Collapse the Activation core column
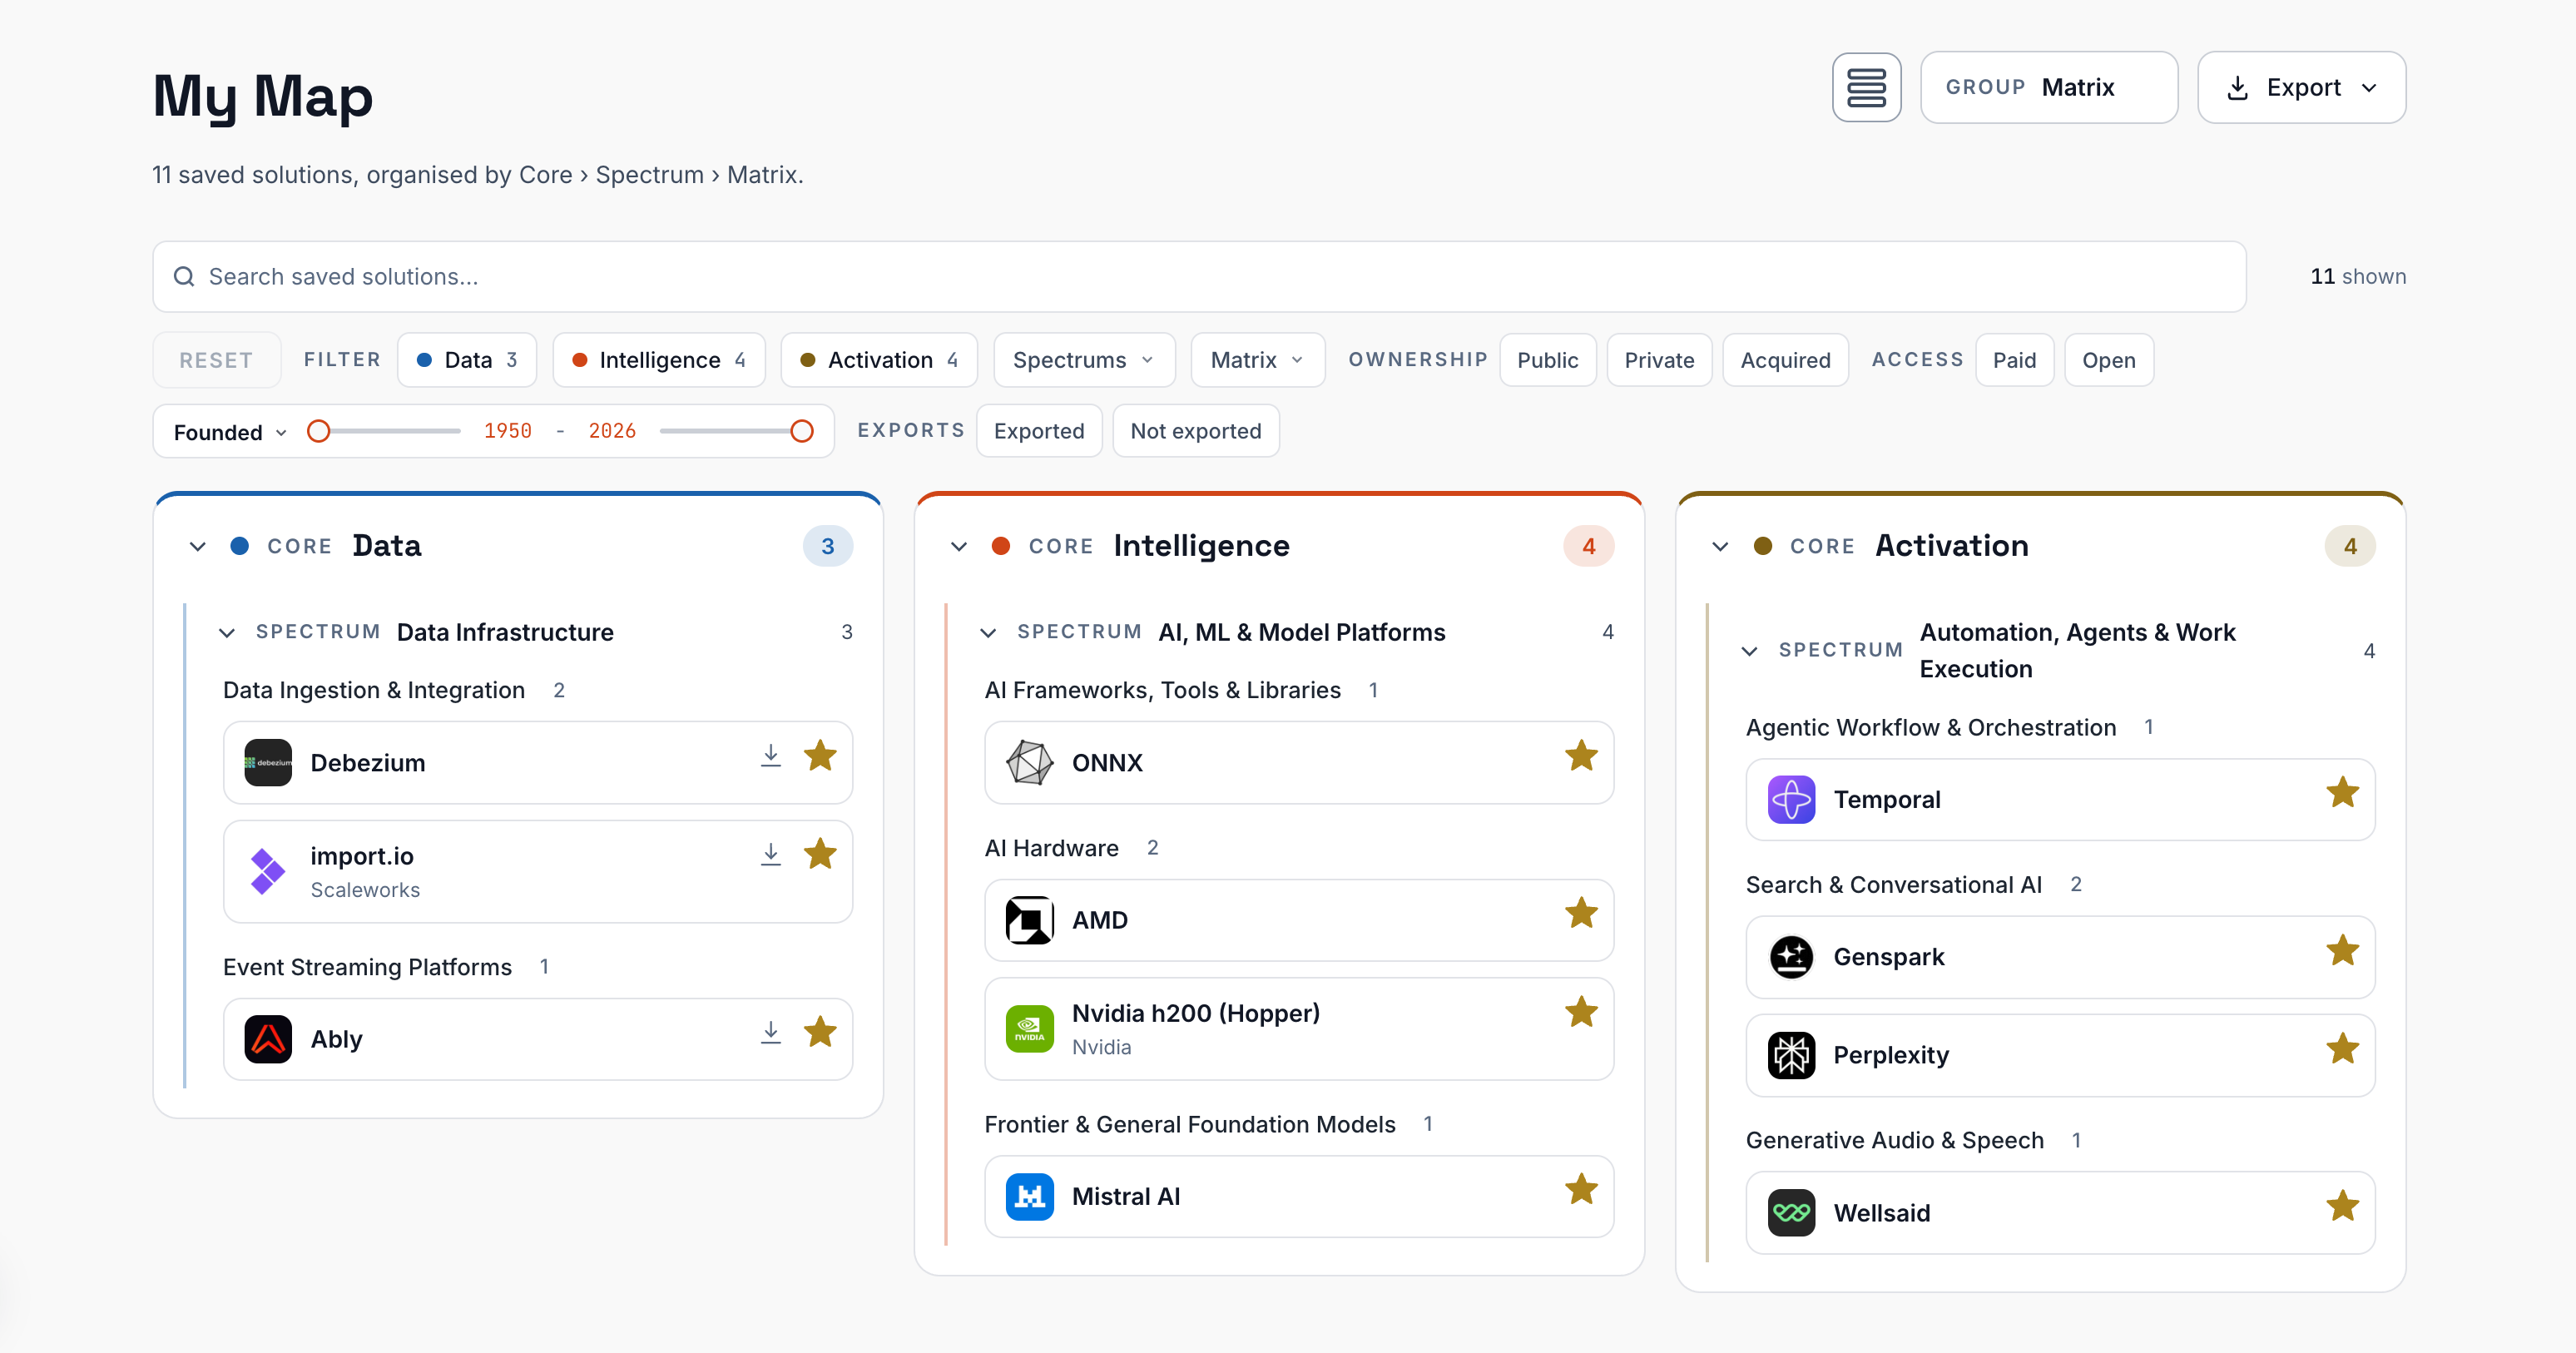This screenshot has width=2576, height=1353. pos(1720,546)
